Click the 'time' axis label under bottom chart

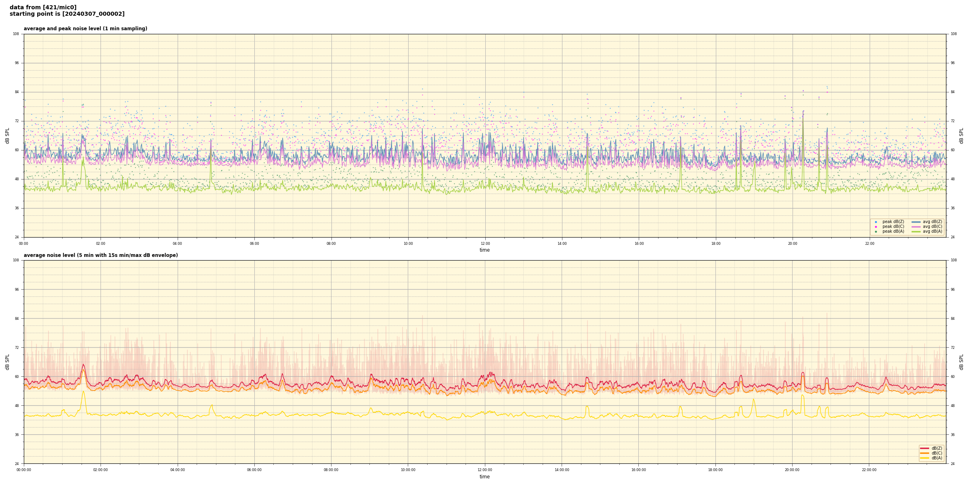click(484, 477)
